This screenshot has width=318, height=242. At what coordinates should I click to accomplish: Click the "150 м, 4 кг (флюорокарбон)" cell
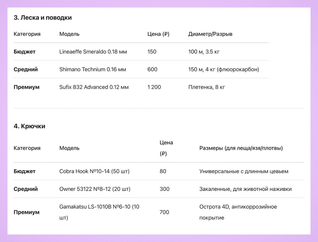pyautogui.click(x=223, y=69)
